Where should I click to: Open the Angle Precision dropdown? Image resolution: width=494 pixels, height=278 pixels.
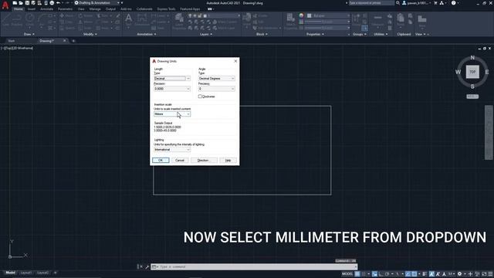(216, 89)
